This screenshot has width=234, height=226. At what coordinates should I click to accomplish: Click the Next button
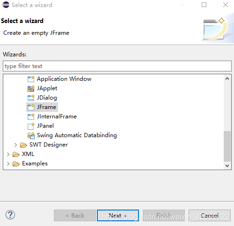click(x=118, y=216)
